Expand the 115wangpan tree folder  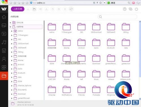coord(12,35)
